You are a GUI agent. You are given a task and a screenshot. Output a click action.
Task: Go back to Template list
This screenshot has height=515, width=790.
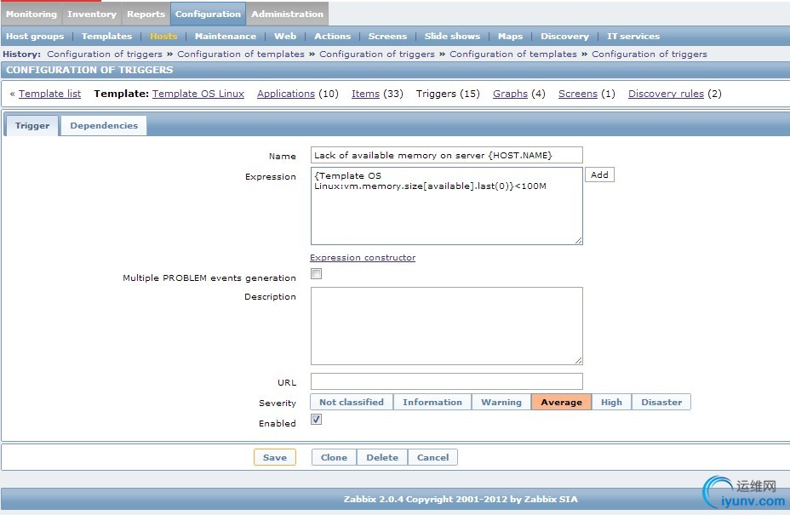tap(49, 94)
